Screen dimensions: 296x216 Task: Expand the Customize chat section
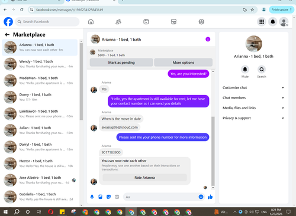[x=253, y=87]
